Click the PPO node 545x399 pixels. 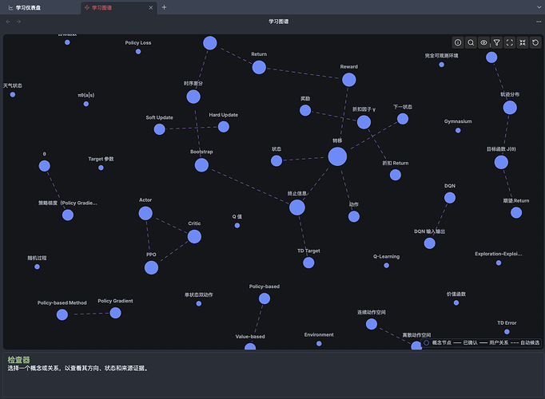[x=151, y=268]
